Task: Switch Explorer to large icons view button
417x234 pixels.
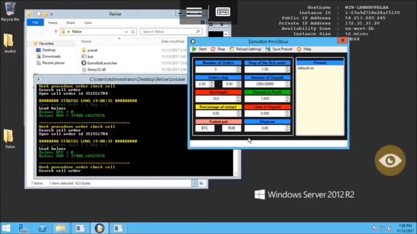Action: click(x=201, y=183)
